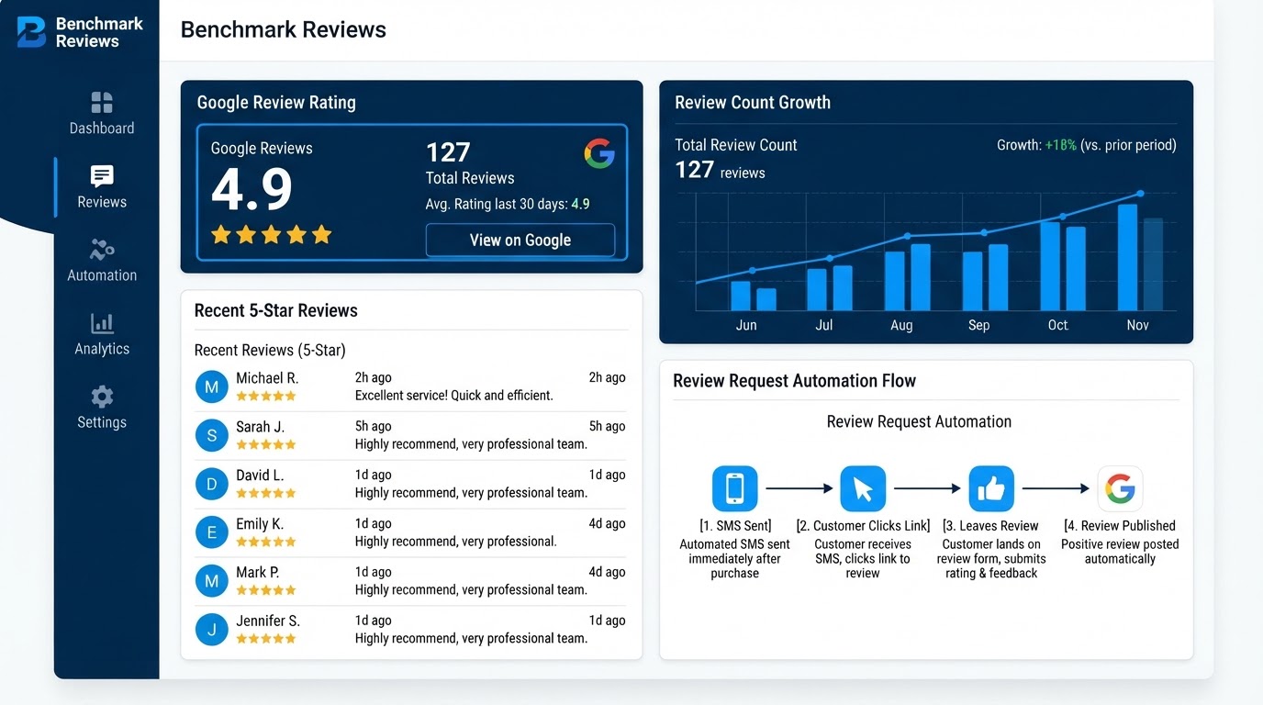Open the Settings gear icon
The width and height of the screenshot is (1263, 705).
point(102,397)
